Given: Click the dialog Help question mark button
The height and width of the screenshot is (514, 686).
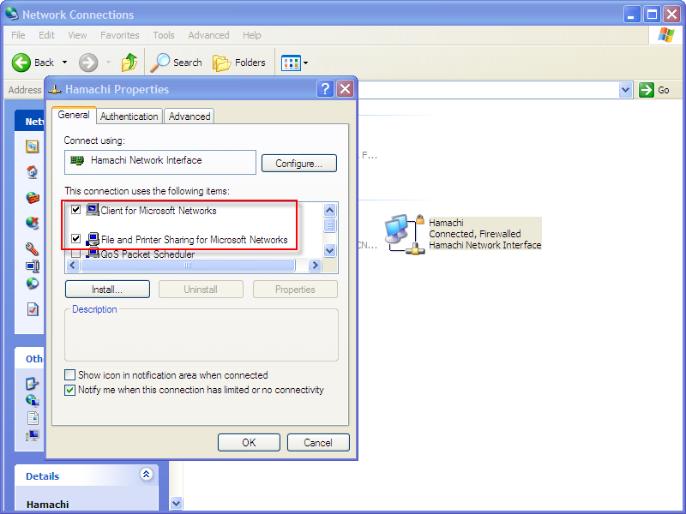Looking at the screenshot, I should click(x=325, y=89).
